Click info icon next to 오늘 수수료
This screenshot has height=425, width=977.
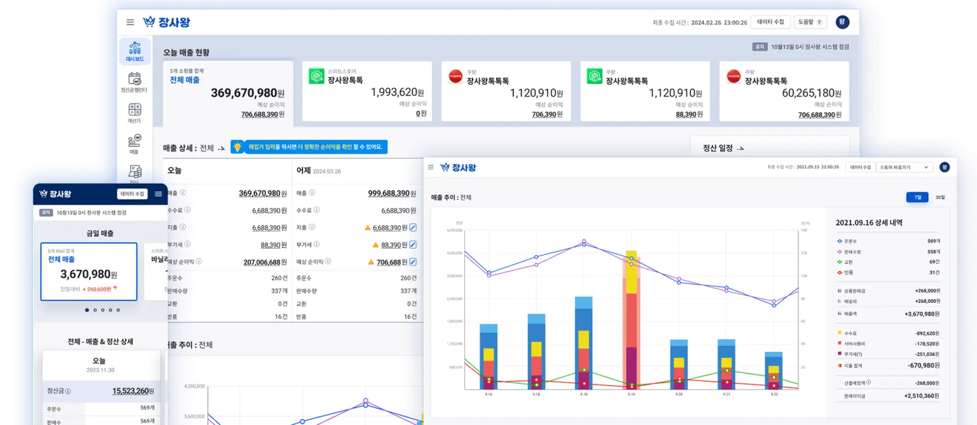(187, 210)
